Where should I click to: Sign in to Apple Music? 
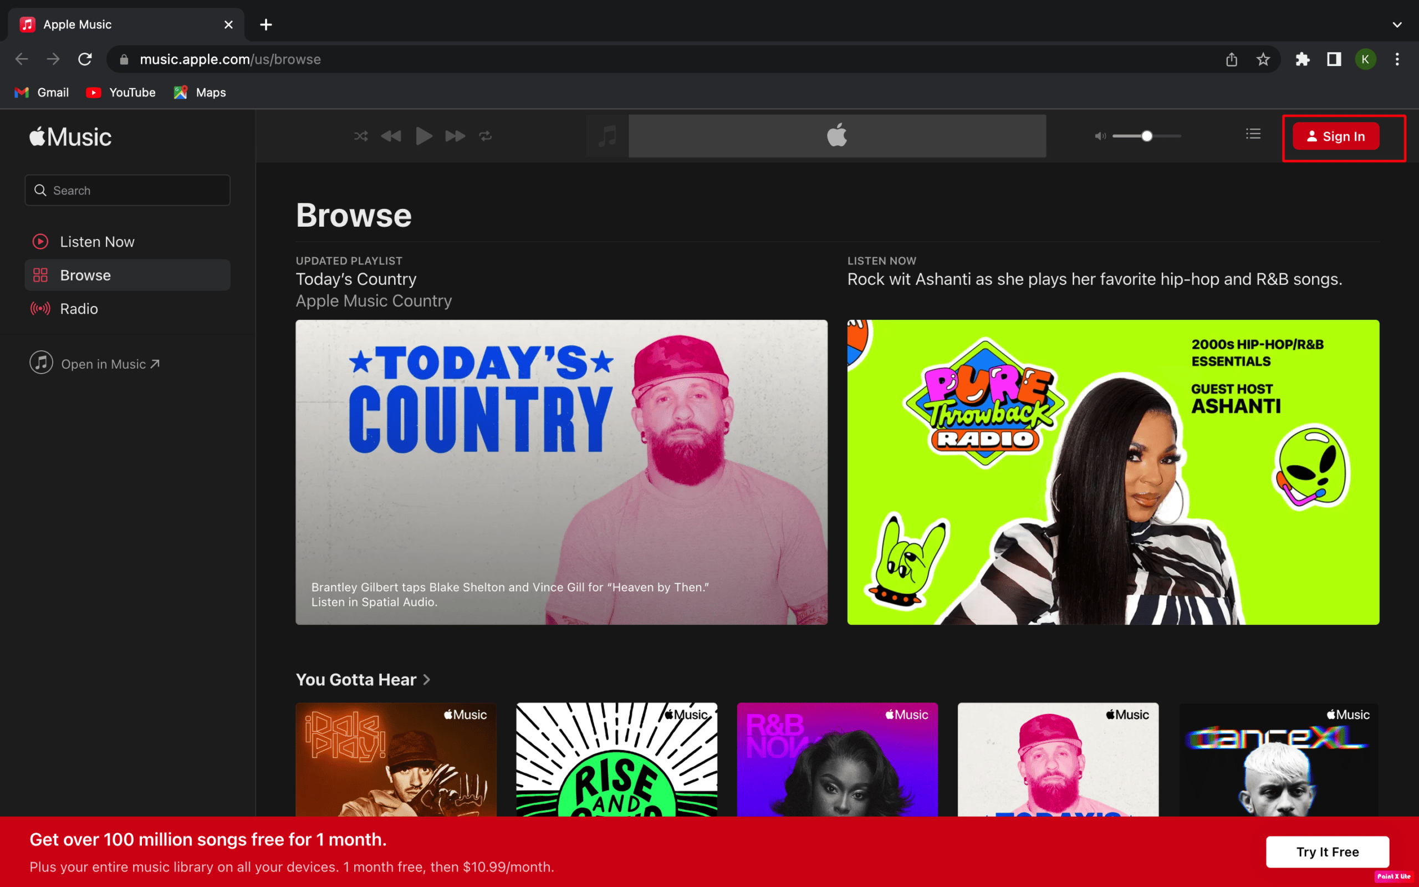(1336, 136)
